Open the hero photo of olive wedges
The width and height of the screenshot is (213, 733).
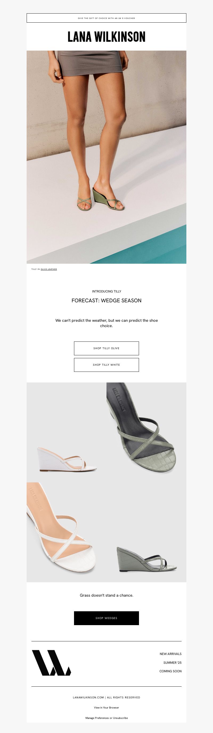pyautogui.click(x=106, y=157)
